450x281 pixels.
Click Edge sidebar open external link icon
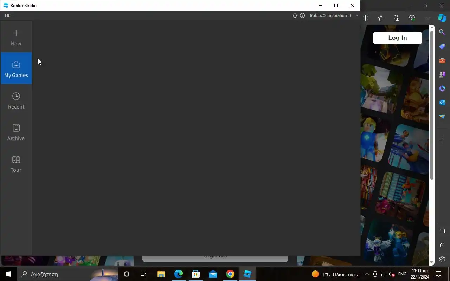442,245
